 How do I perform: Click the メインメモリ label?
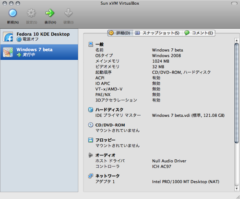(x=108, y=61)
